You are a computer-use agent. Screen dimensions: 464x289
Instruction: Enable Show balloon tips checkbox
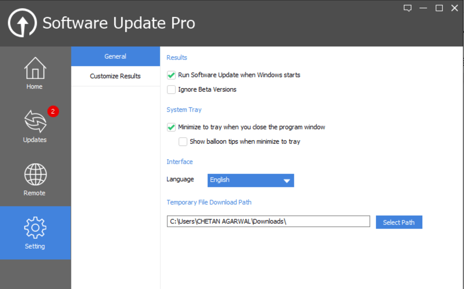point(183,142)
